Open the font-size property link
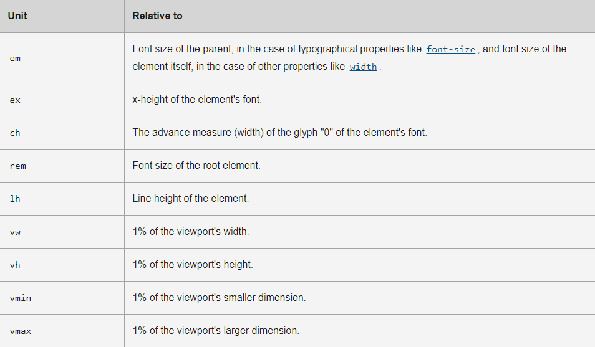 click(450, 49)
